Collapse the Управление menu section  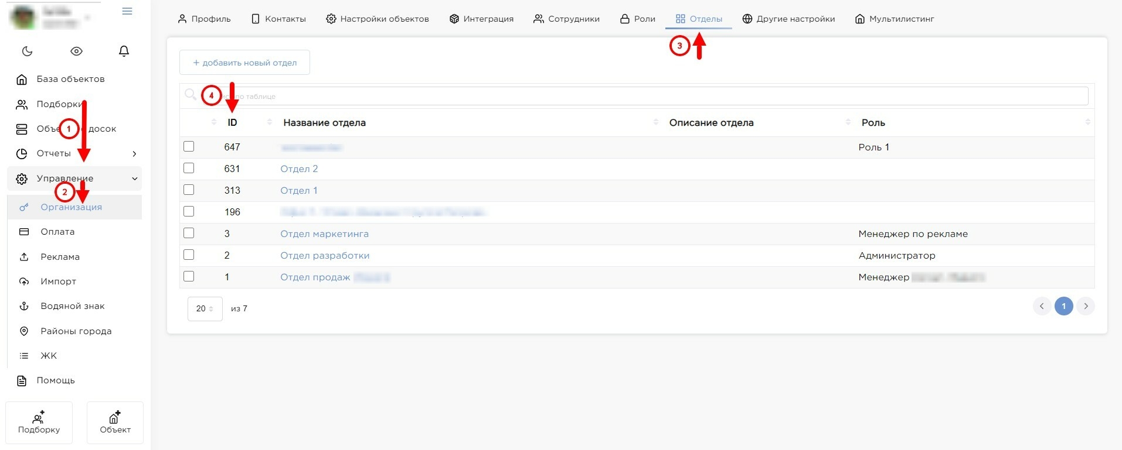pos(134,178)
